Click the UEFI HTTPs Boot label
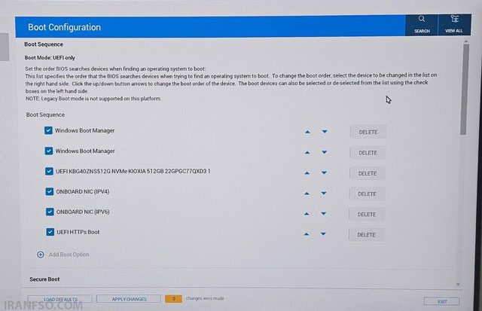 (78, 232)
